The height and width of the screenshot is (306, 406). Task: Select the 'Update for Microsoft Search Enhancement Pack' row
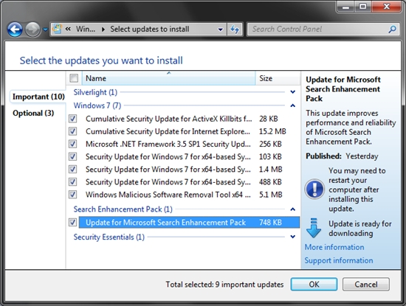[x=189, y=222]
